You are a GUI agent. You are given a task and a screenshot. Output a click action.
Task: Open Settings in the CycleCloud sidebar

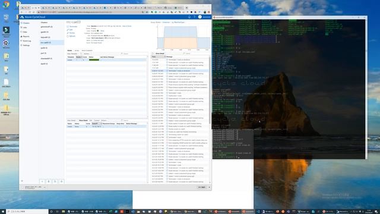point(25,45)
